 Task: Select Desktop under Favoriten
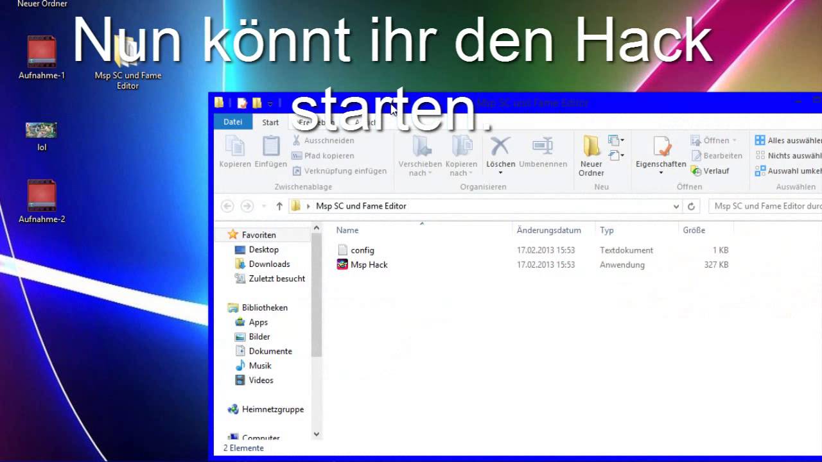(263, 250)
